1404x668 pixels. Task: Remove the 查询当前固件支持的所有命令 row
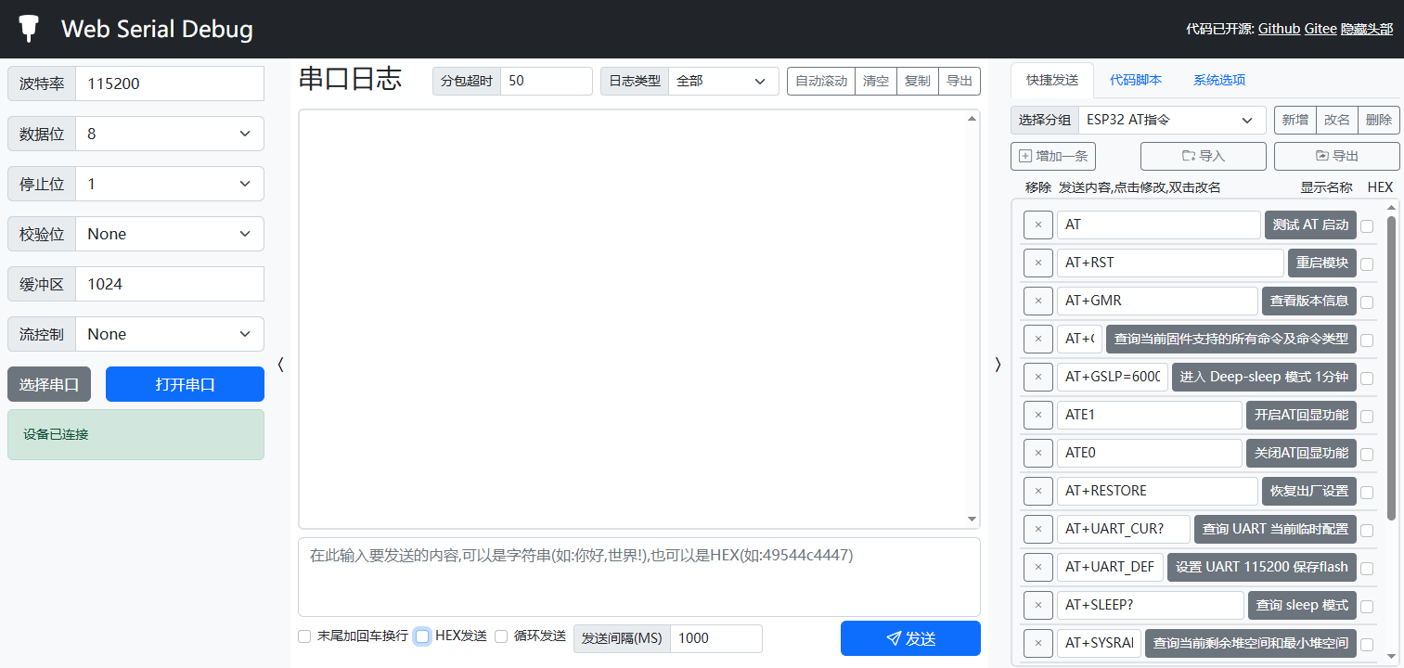point(1038,339)
